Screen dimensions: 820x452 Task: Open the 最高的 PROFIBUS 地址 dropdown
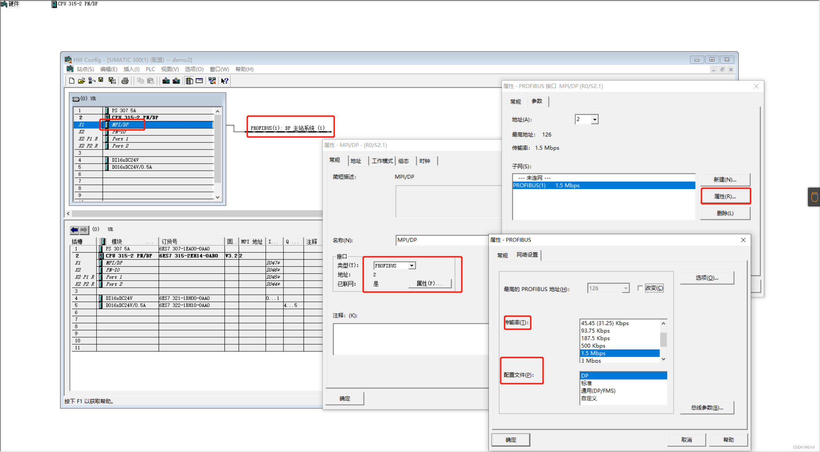[626, 288]
